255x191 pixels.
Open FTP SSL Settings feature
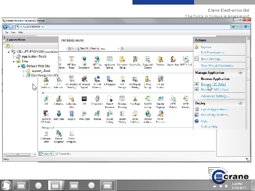(x=148, y=82)
